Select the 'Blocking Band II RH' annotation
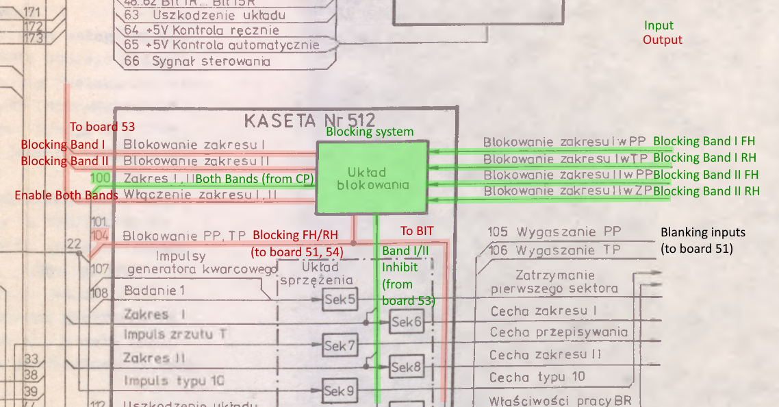779x407 pixels. coord(706,191)
